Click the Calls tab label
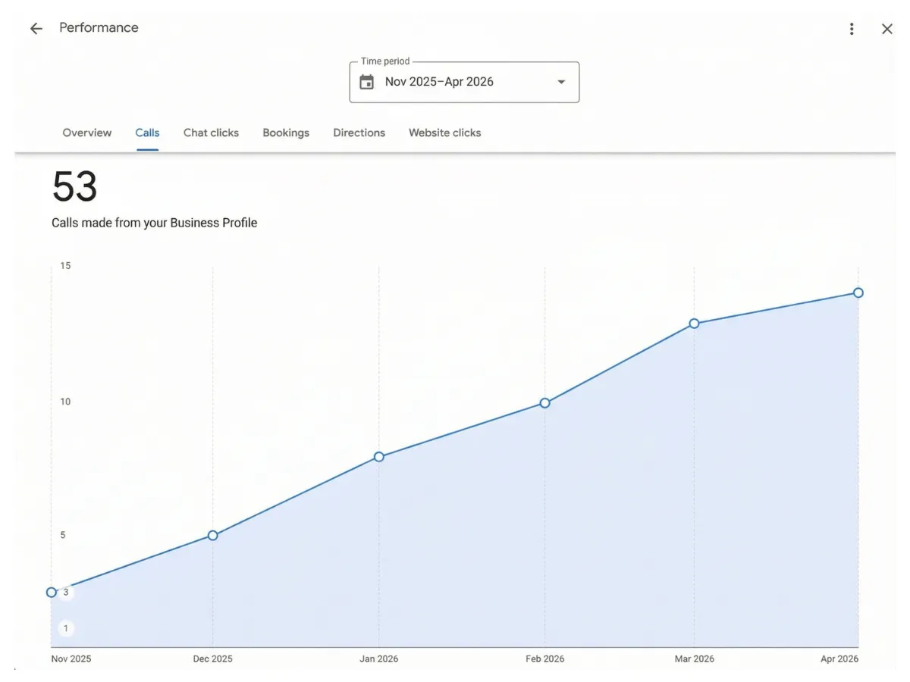Image resolution: width=910 pixels, height=682 pixels. [x=147, y=133]
